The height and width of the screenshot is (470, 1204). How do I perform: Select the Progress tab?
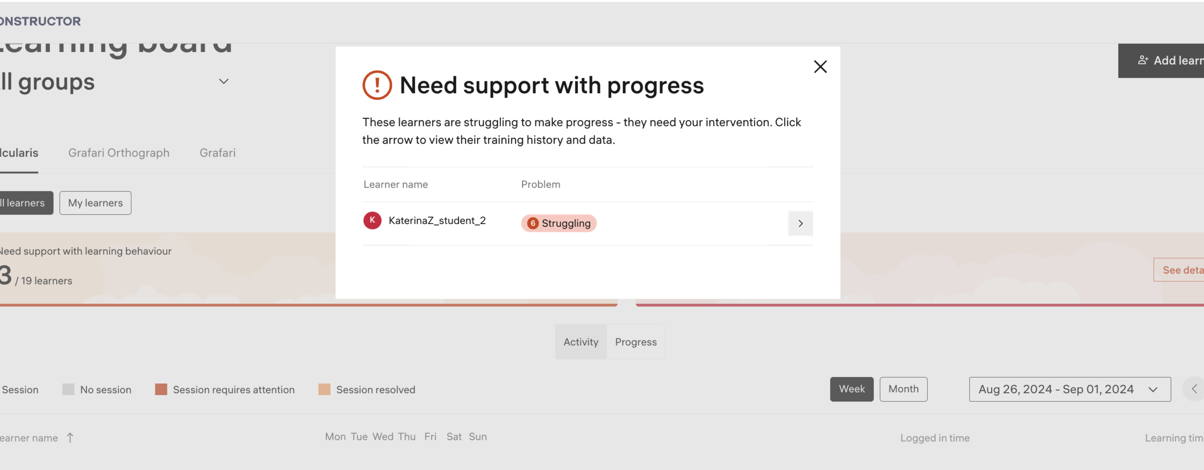coord(635,342)
